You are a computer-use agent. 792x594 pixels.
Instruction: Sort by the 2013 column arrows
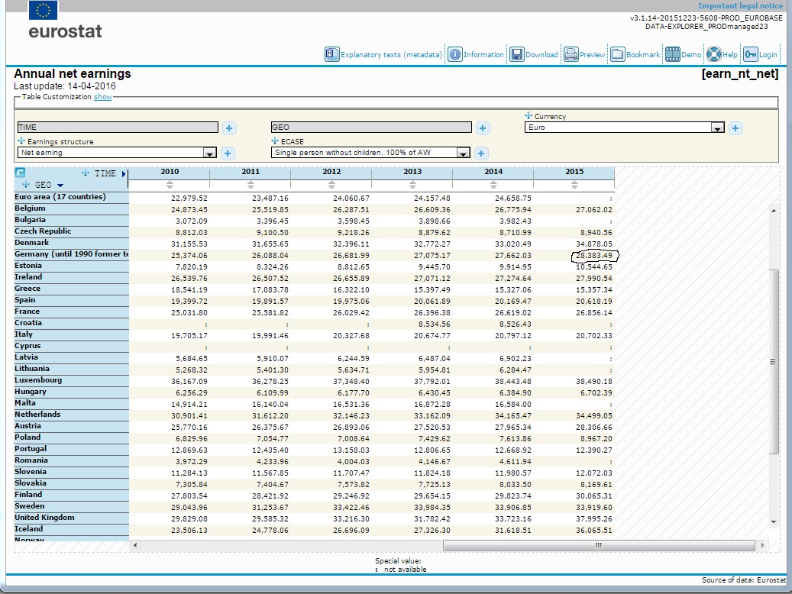tap(412, 185)
